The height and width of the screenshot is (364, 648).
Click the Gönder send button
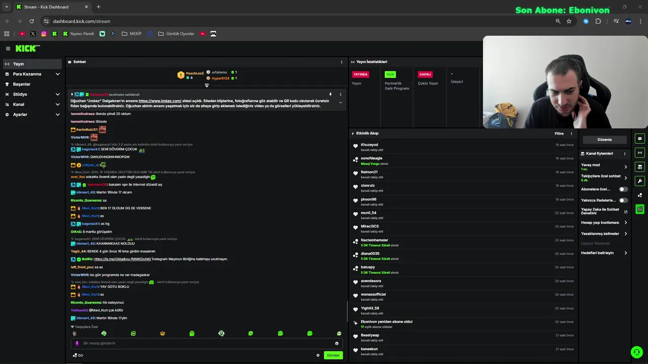coord(333,355)
